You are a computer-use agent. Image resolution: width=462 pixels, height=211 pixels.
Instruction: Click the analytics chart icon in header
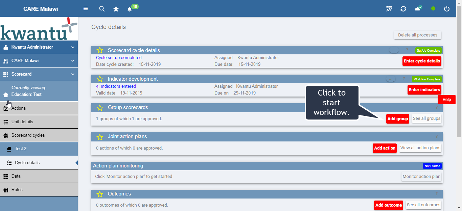pyautogui.click(x=389, y=9)
